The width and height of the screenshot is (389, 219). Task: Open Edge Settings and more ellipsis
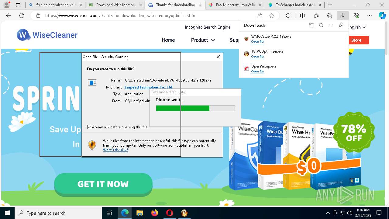click(x=370, y=16)
